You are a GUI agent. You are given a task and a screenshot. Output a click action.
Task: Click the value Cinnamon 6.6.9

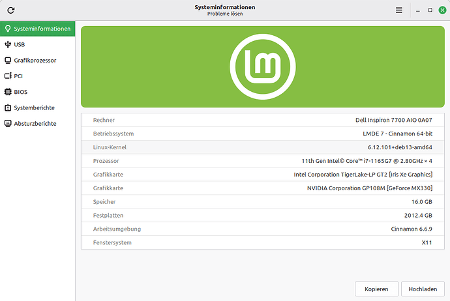click(412, 229)
